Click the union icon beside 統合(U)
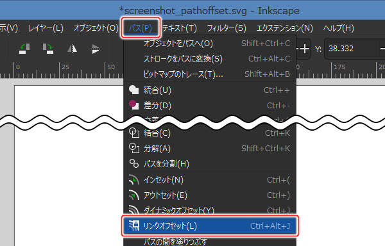The width and height of the screenshot is (385, 246). (x=134, y=90)
